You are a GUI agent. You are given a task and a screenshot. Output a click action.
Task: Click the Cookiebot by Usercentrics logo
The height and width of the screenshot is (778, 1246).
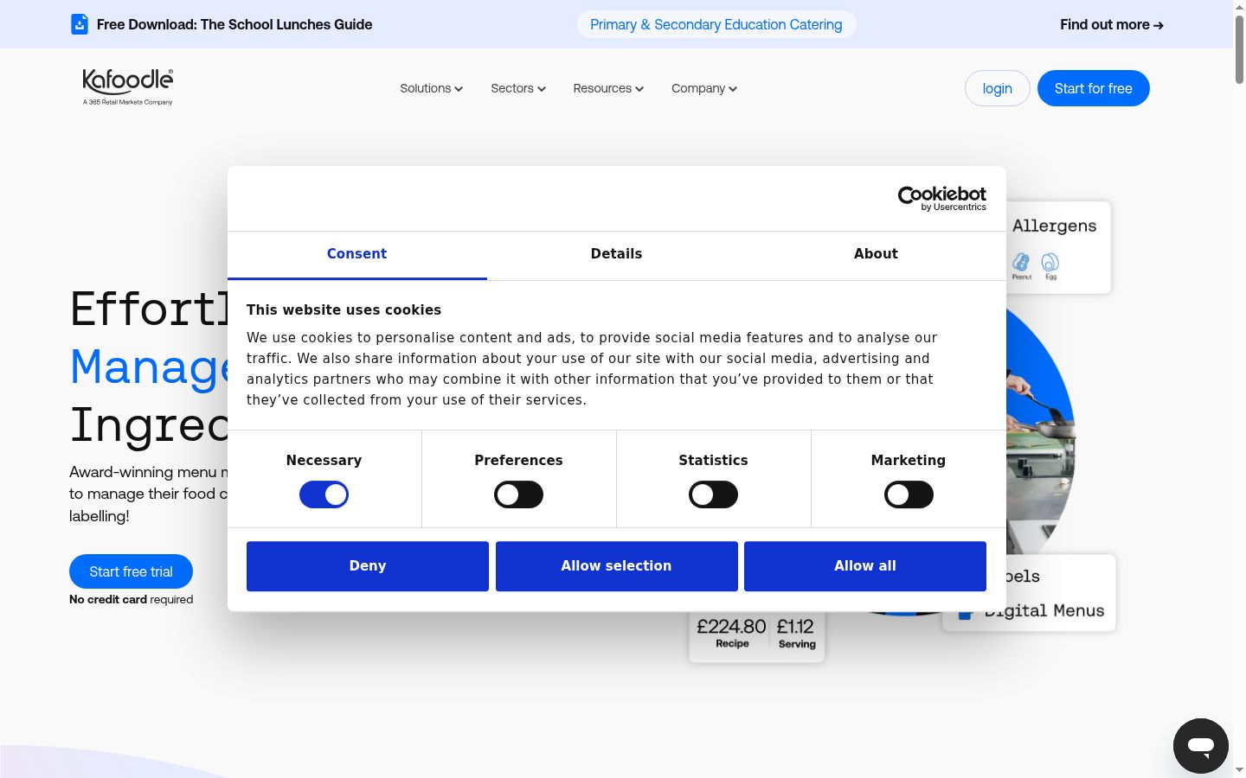click(x=941, y=198)
